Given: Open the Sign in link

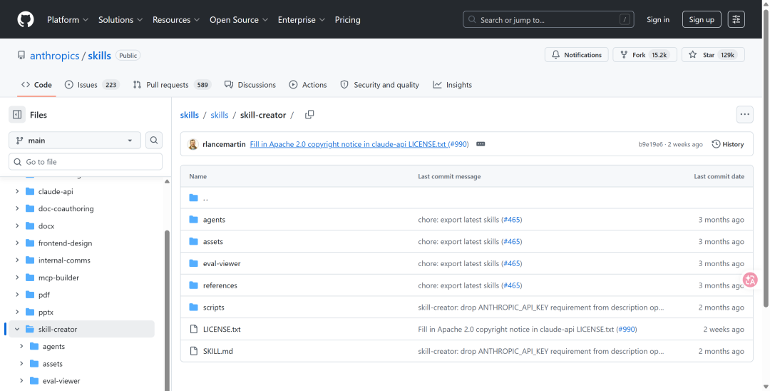Looking at the screenshot, I should (x=658, y=20).
